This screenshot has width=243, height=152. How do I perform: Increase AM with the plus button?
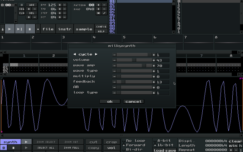[154, 87]
